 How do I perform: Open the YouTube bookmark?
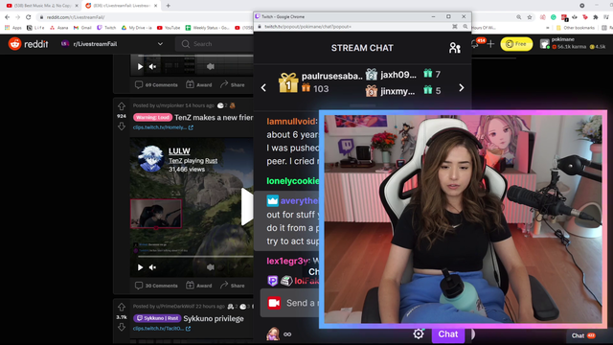tap(169, 28)
